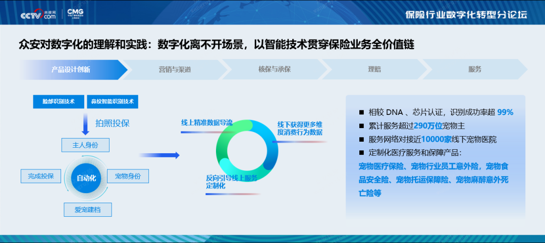Click the 反向引导线上服务定制化 label
Image resolution: width=545 pixels, height=243 pixels.
coord(232,182)
